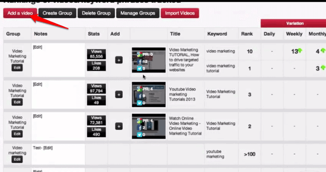Viewport: 326px width, 172px height.
Task: Open thumbnail of Youtube Video marketing Tutorials 2013
Action: point(149,95)
